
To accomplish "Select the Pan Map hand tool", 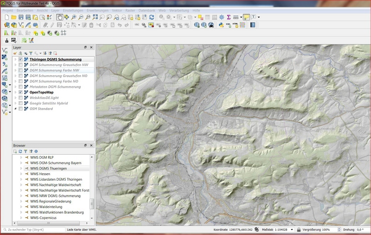I will (60, 17).
